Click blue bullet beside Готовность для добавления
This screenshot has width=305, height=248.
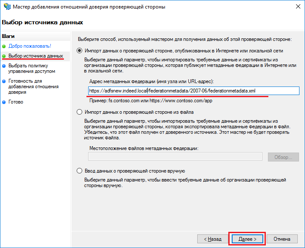[x=4, y=81]
